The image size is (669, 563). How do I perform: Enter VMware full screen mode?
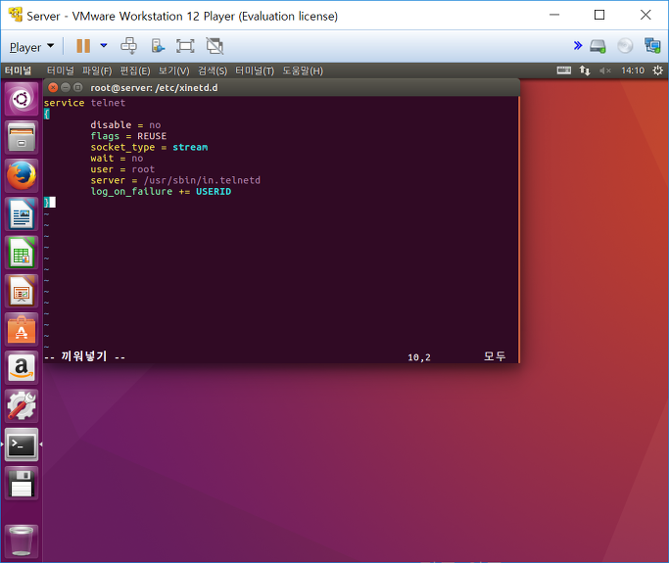[x=185, y=46]
